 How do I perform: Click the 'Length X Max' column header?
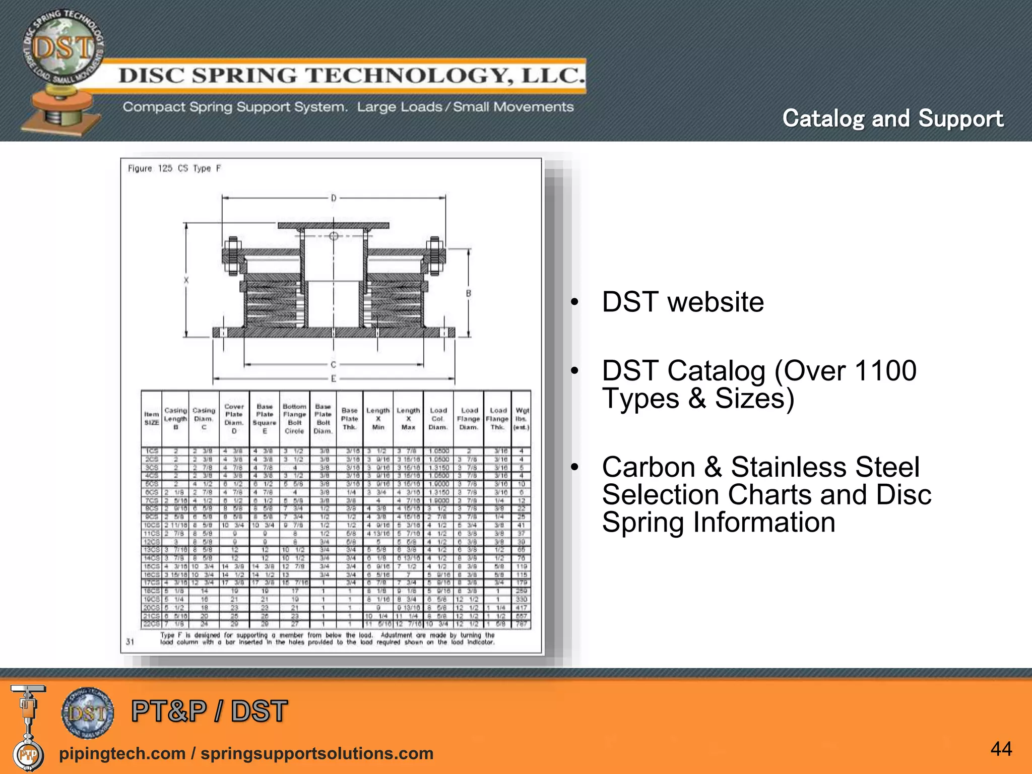408,419
